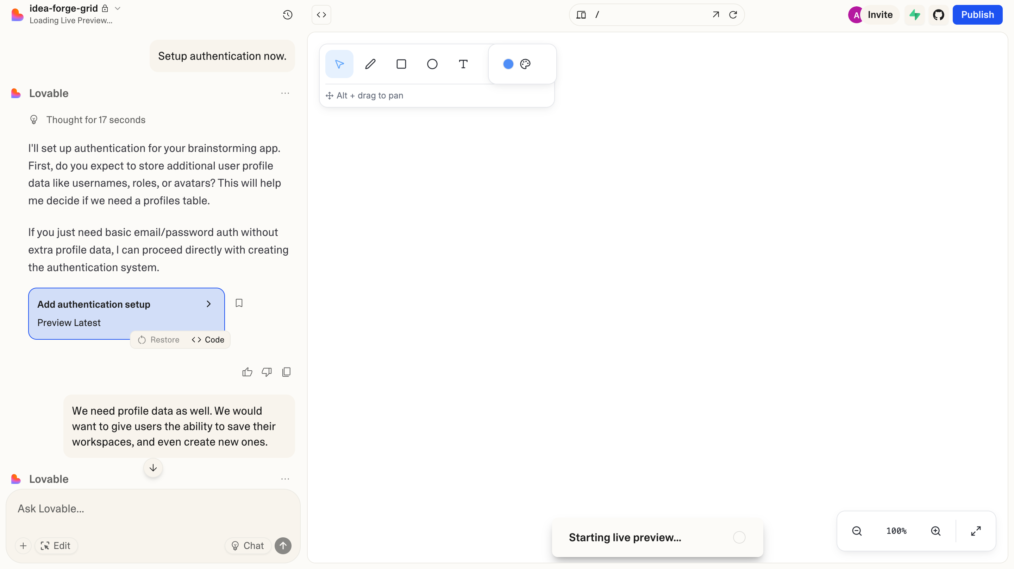Select the Rectangle shape tool
This screenshot has height=569, width=1014.
(x=401, y=64)
